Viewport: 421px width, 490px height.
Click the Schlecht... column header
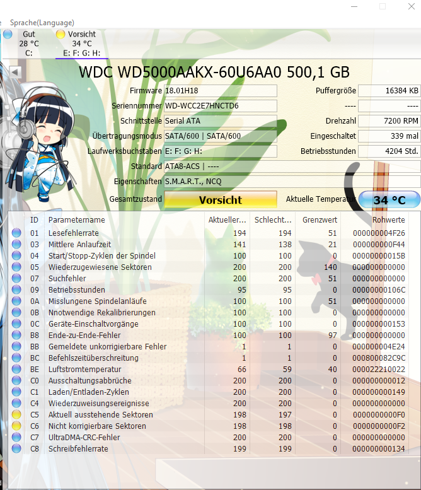(273, 219)
